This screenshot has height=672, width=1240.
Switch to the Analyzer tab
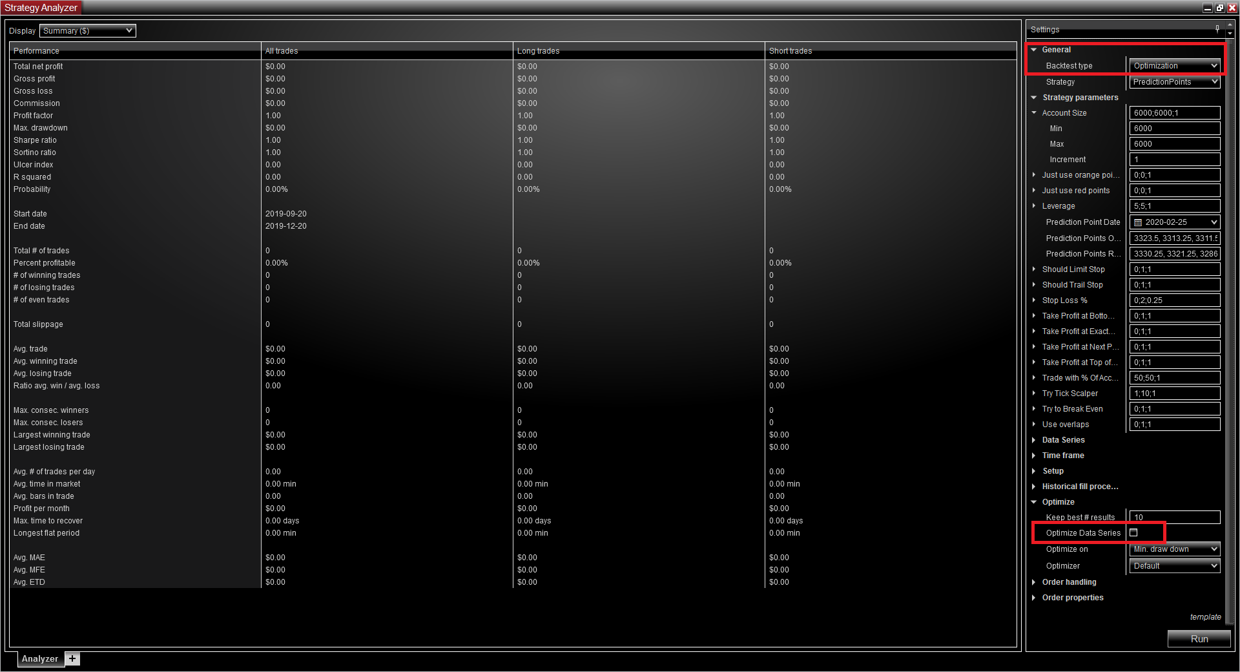(40, 658)
